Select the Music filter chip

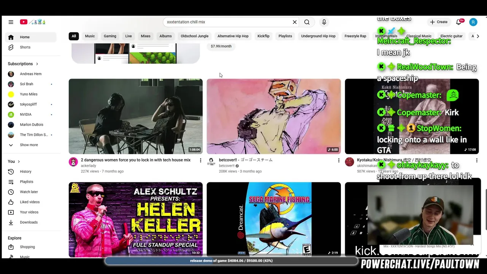90,36
